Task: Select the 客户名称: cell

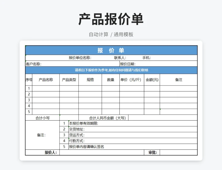Action: [72, 64]
